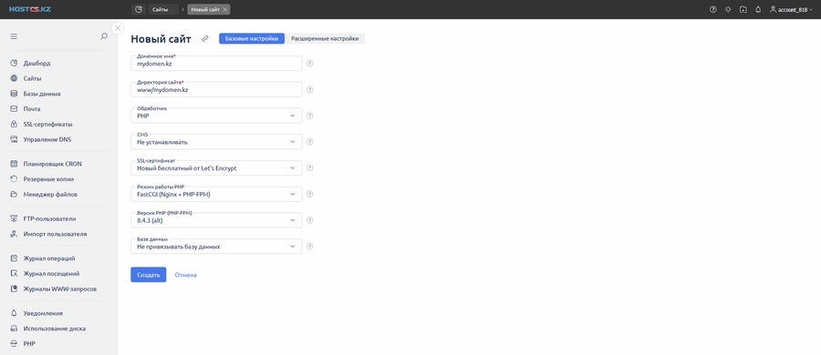The height and width of the screenshot is (355, 821).
Task: Close the Новый сайт tab
Action: (x=225, y=9)
